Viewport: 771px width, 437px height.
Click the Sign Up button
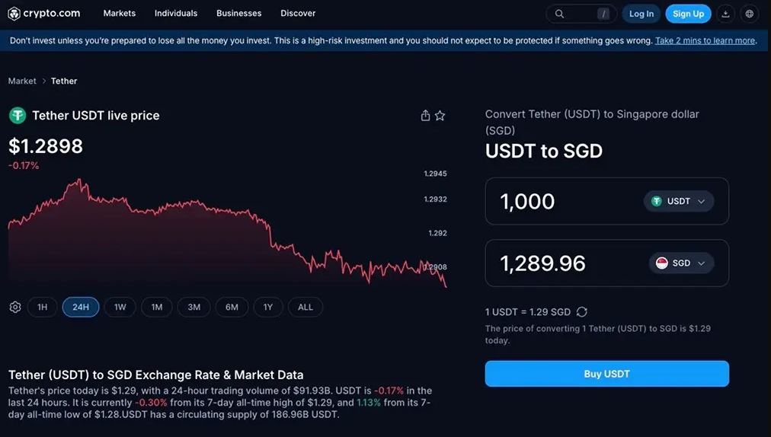click(x=689, y=14)
